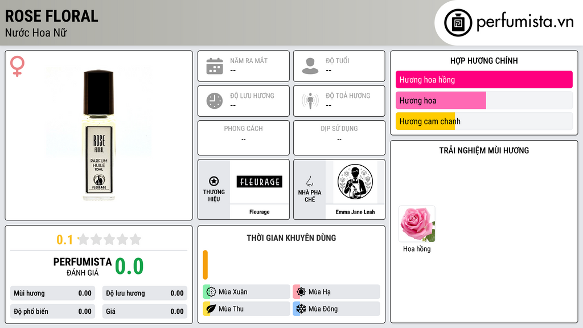Select the Mùa Xuân season row
The height and width of the screenshot is (328, 583).
pos(246,292)
